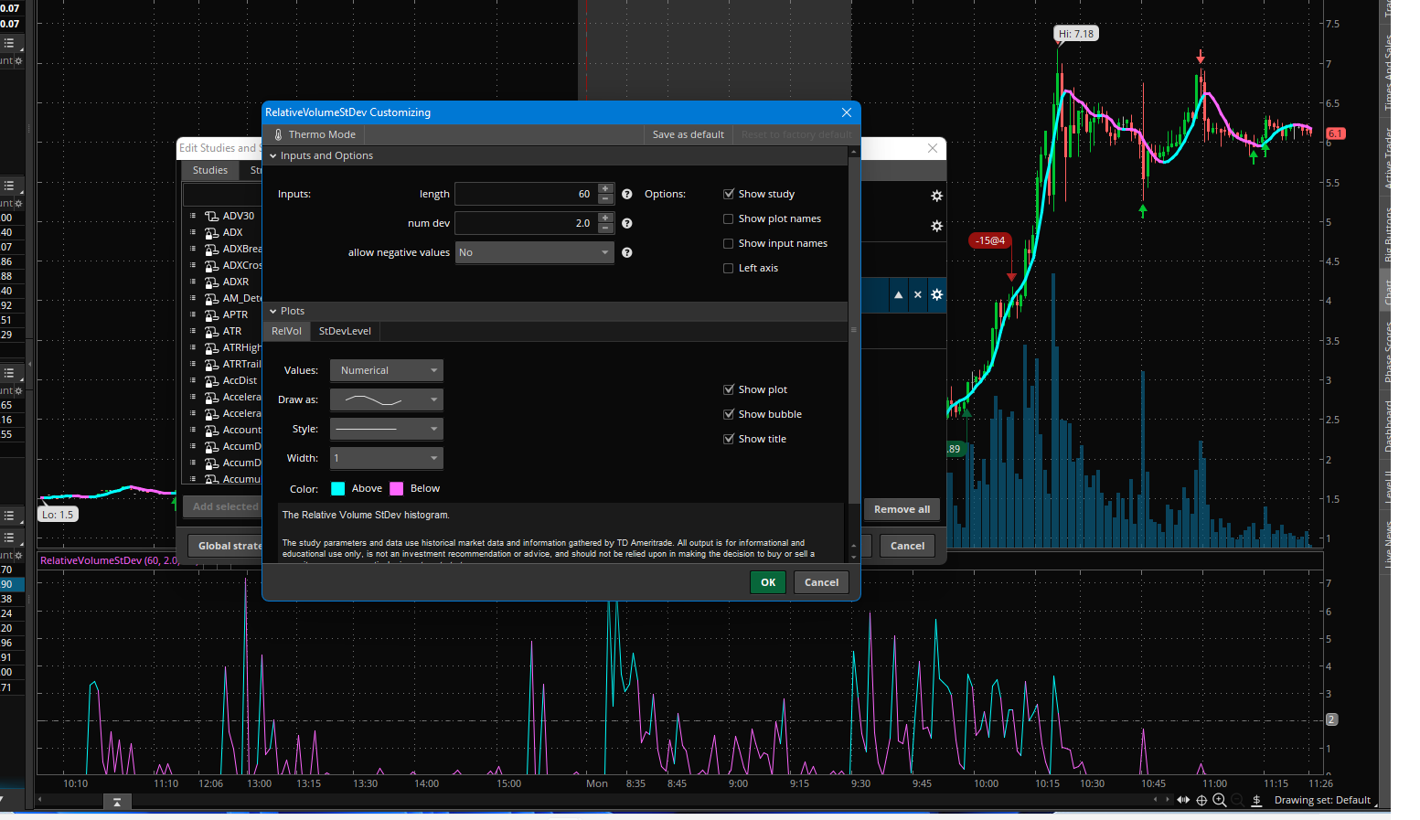The width and height of the screenshot is (1420, 820).
Task: Click the ADV30 study icon
Action: pyautogui.click(x=211, y=216)
